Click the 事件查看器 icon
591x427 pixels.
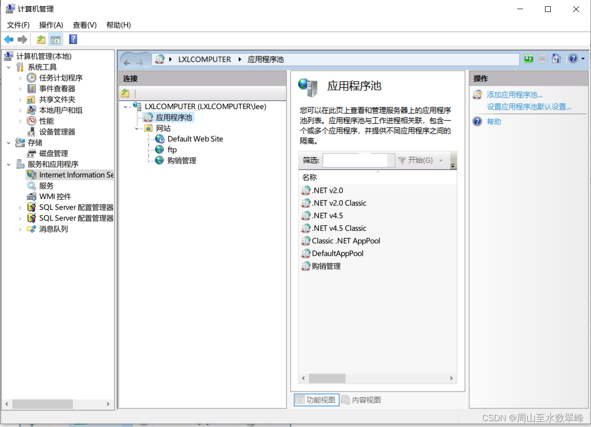[x=32, y=89]
